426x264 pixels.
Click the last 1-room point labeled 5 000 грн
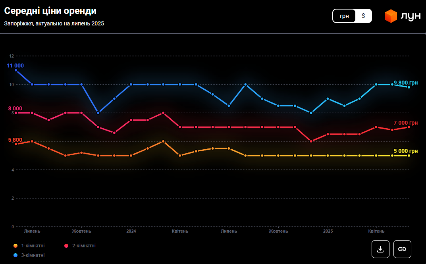point(409,156)
